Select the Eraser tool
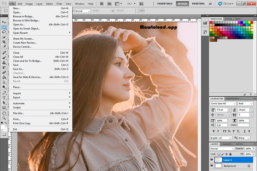The image size is (257, 171). pyautogui.click(x=4, y=72)
